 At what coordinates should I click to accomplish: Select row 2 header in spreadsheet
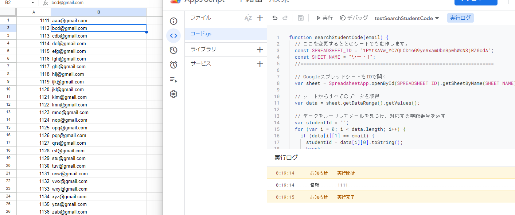[8, 28]
